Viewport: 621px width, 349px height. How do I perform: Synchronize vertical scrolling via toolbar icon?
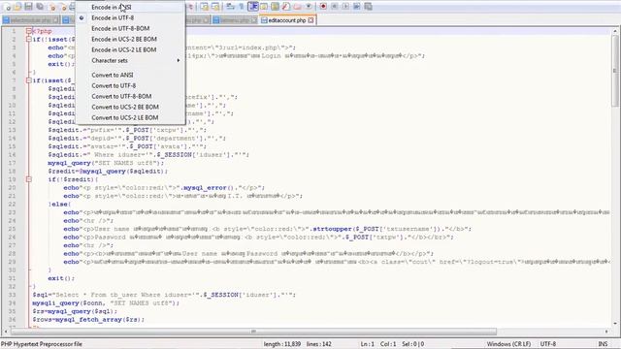[204, 7]
